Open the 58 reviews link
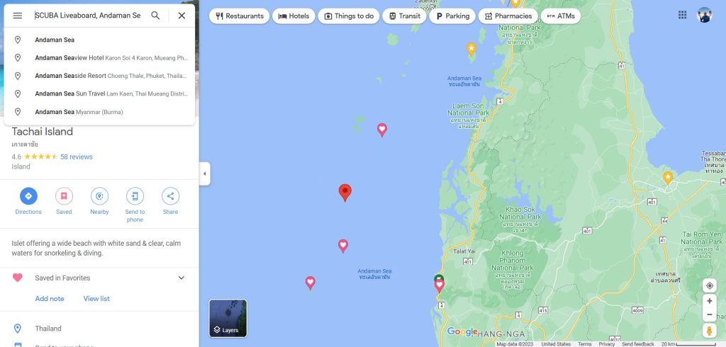Viewport: 726px width, 347px height. (x=77, y=157)
